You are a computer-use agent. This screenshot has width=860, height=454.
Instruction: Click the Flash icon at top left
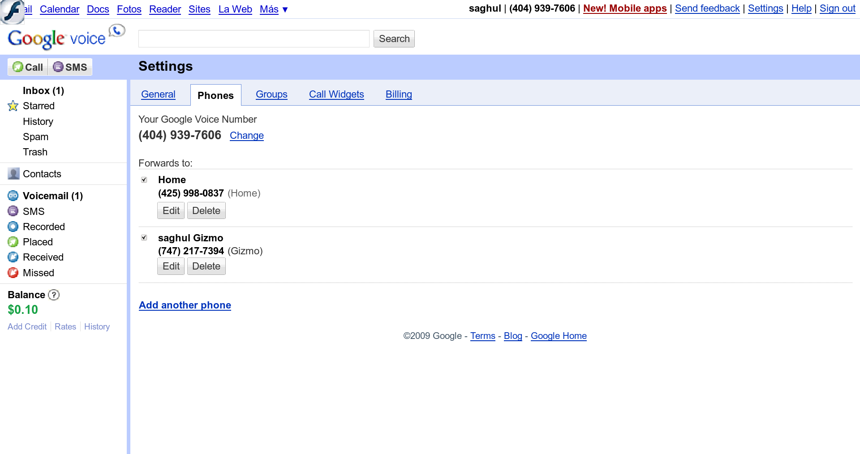pos(12,11)
